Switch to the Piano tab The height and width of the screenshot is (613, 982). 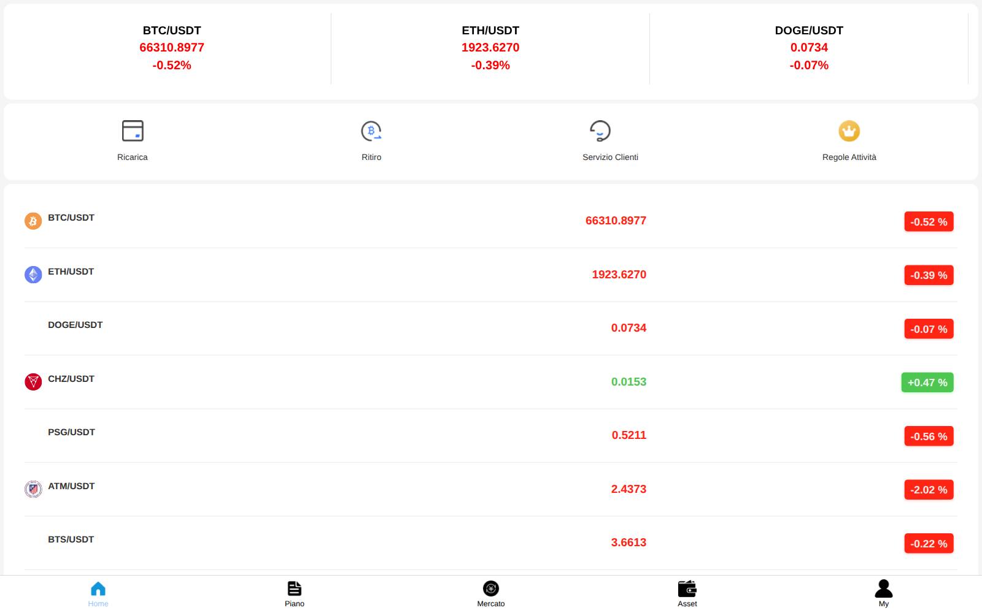pos(295,594)
